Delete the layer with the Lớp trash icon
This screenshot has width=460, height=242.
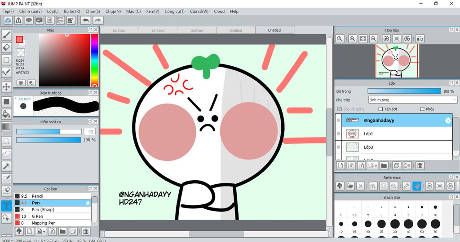tap(420, 166)
